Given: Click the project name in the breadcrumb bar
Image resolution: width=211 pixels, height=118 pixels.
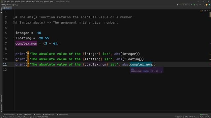Looking at the screenshot, I should pyautogui.click(x=6, y=5).
